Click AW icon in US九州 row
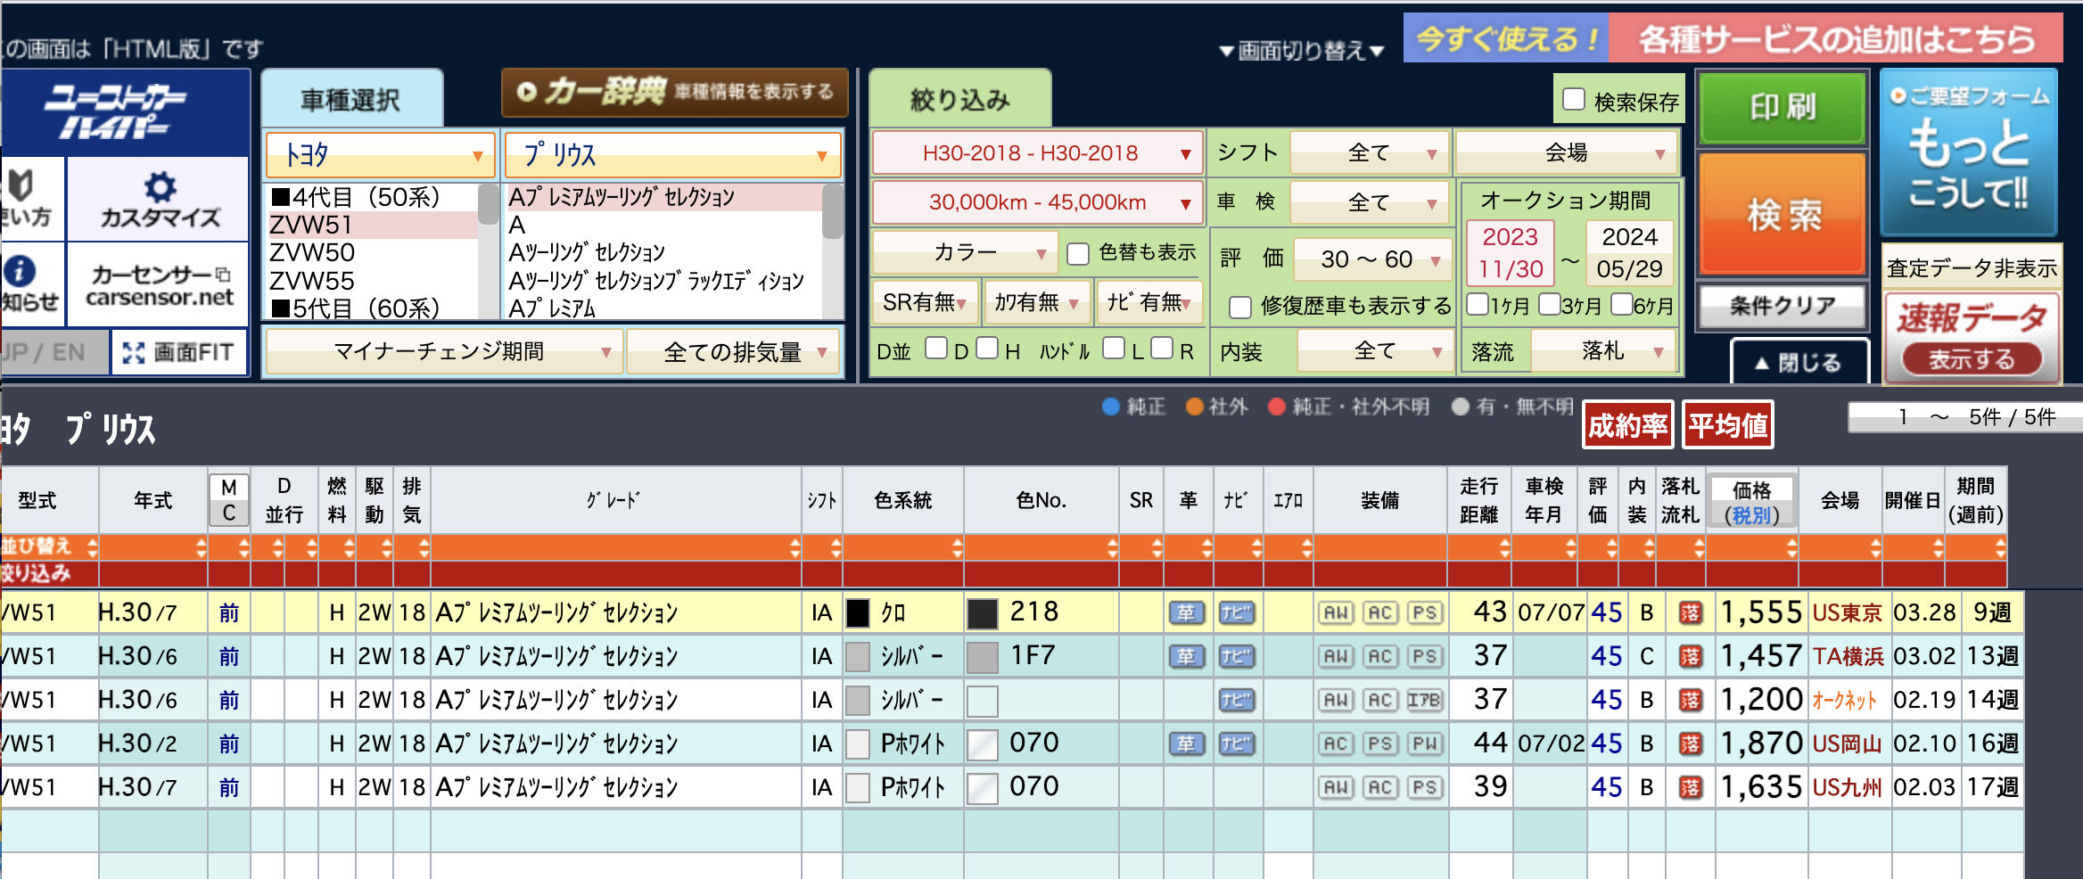The width and height of the screenshot is (2083, 879). click(x=1336, y=787)
